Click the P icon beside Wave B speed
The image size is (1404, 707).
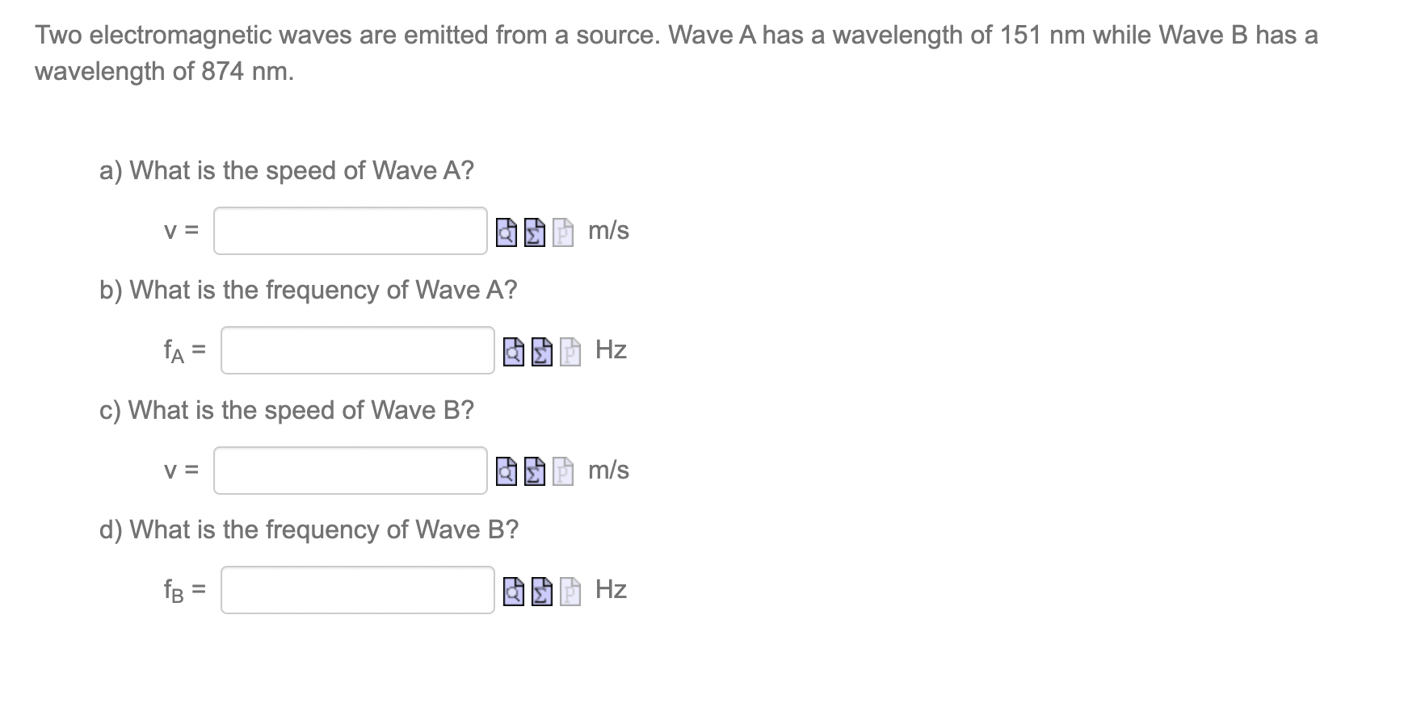click(x=562, y=471)
